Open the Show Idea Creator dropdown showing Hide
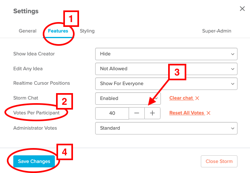250x173 pixels. pos(166,54)
